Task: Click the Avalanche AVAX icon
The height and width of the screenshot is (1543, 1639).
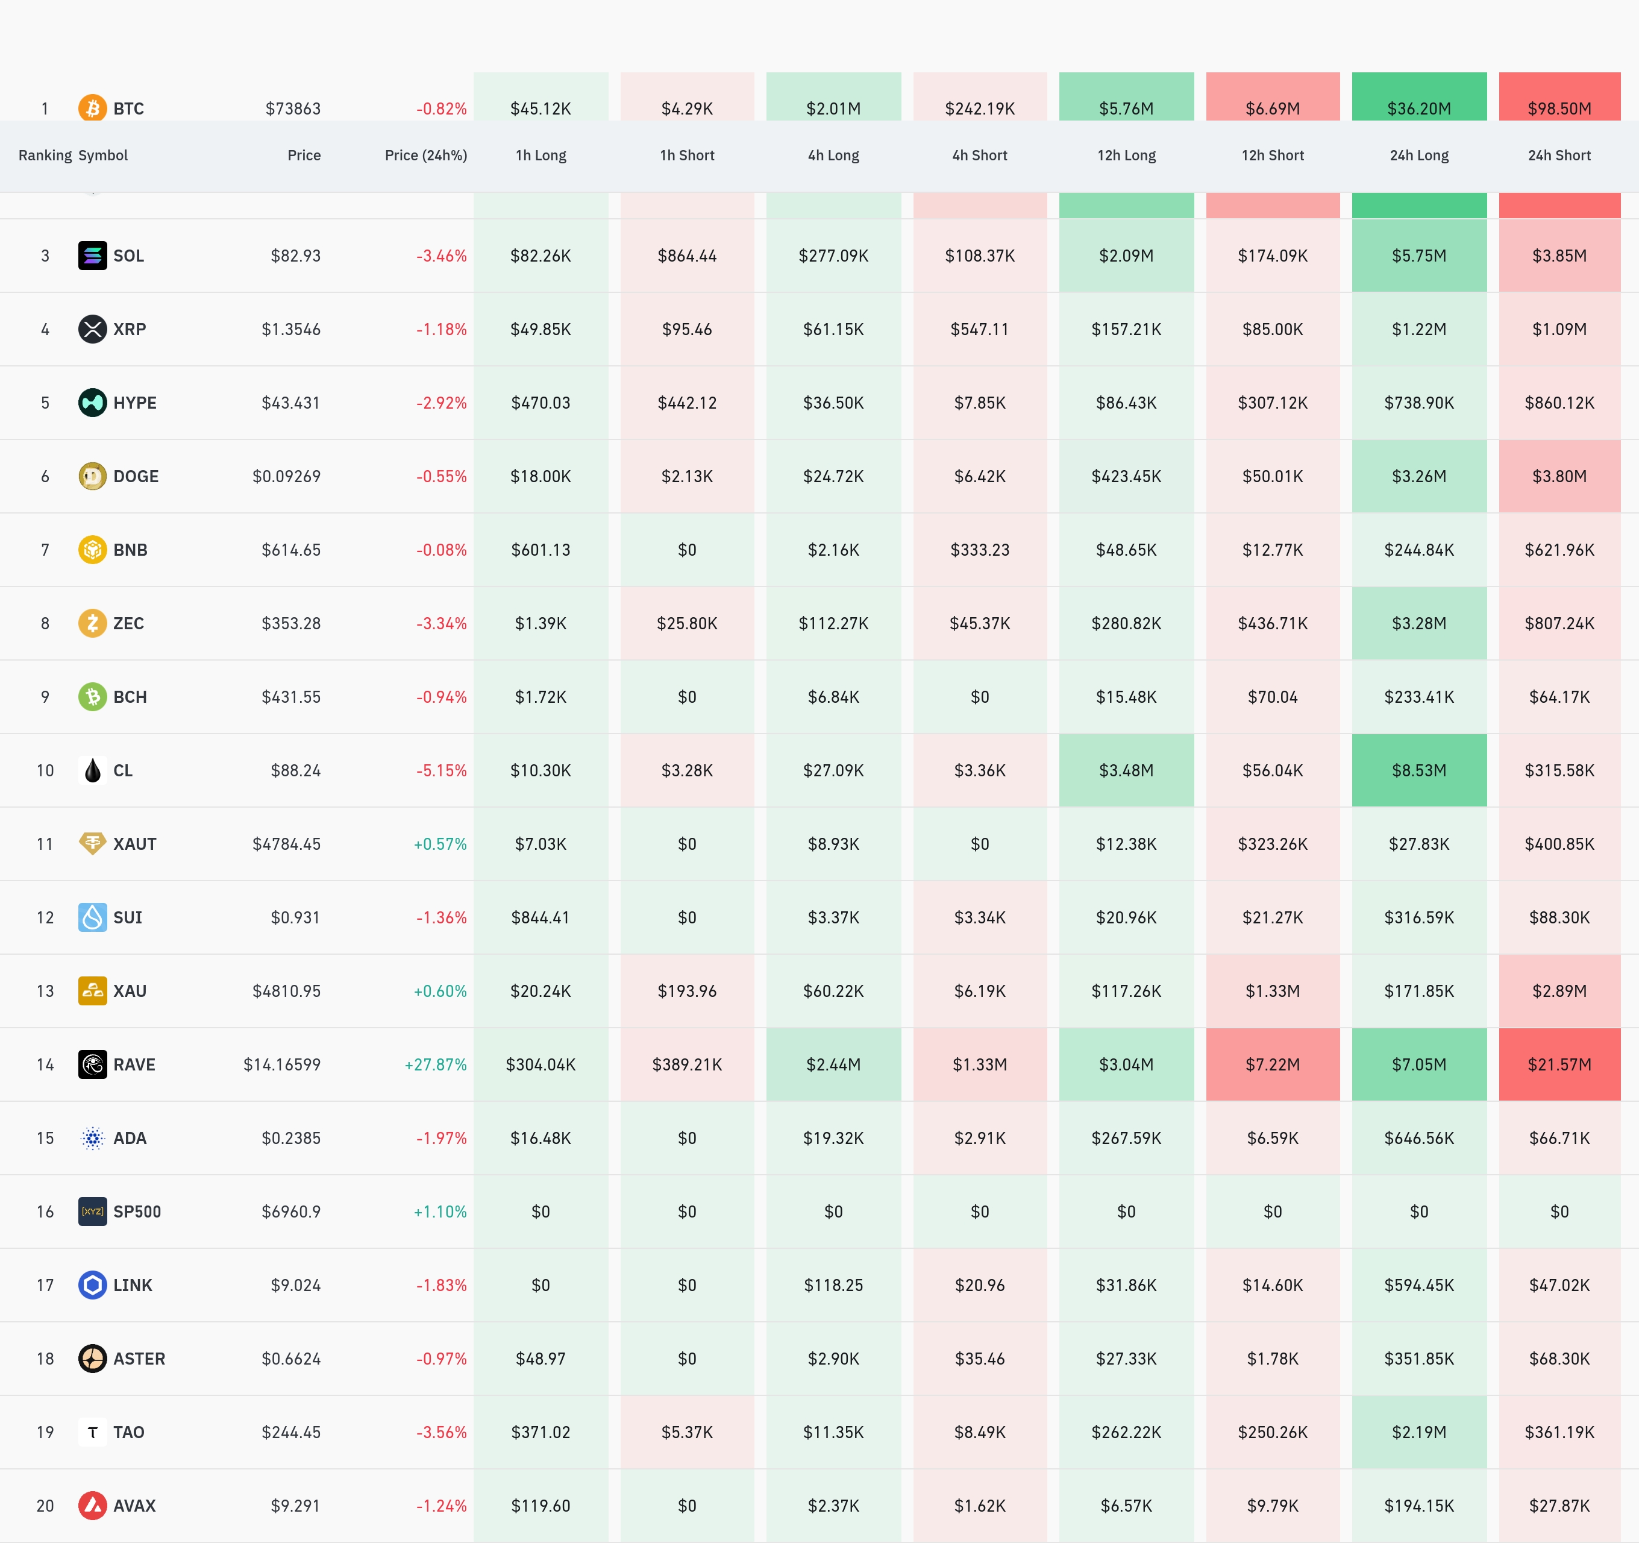Action: (x=92, y=1505)
